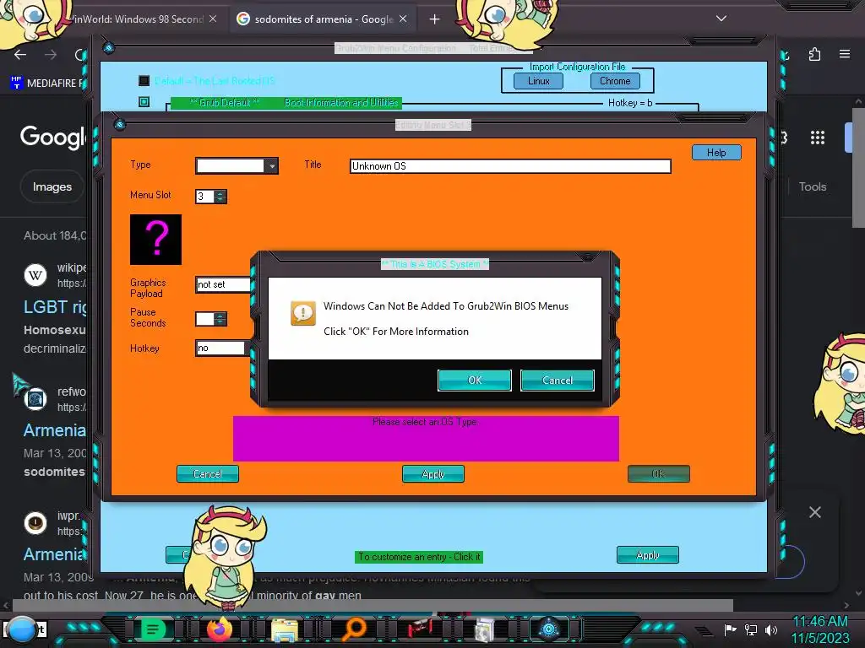Open the Google apps grid icon

click(818, 138)
